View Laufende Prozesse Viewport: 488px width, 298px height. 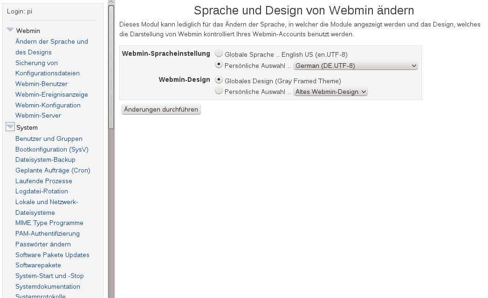coord(43,181)
